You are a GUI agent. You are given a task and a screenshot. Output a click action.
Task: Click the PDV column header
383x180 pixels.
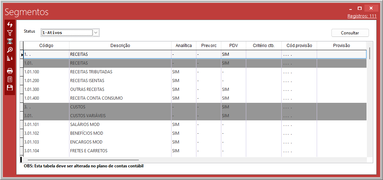coord(234,45)
